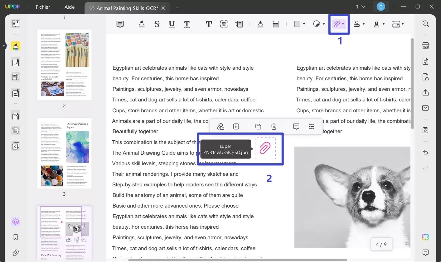Select page 3 thumbnail in the panel

(x=64, y=154)
